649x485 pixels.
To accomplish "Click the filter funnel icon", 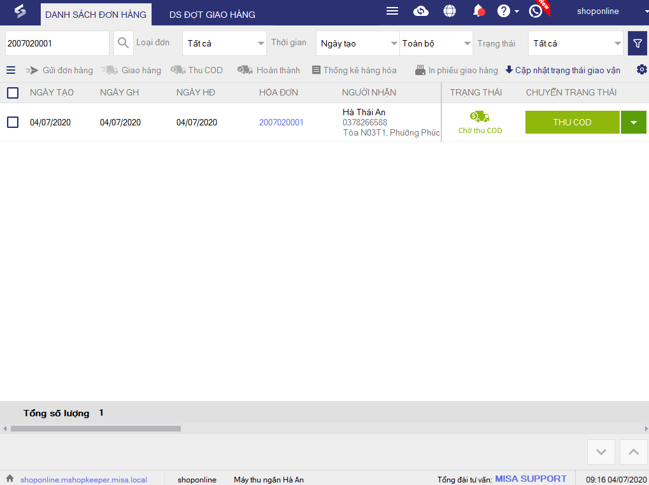I will (638, 43).
